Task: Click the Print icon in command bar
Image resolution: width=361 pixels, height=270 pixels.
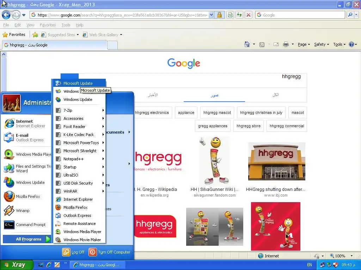Action: point(286,44)
